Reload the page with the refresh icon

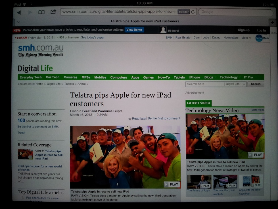tap(193, 12)
